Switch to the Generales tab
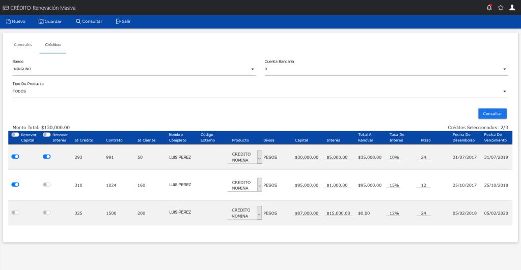The width and height of the screenshot is (521, 270). tap(23, 45)
